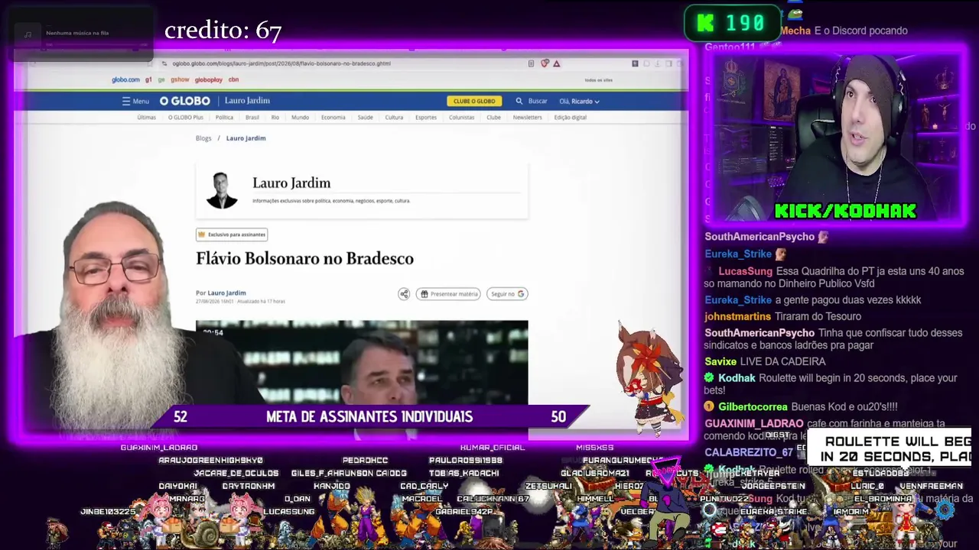The width and height of the screenshot is (979, 550).
Task: Click the Google icon in Seguir no
Action: coord(521,294)
